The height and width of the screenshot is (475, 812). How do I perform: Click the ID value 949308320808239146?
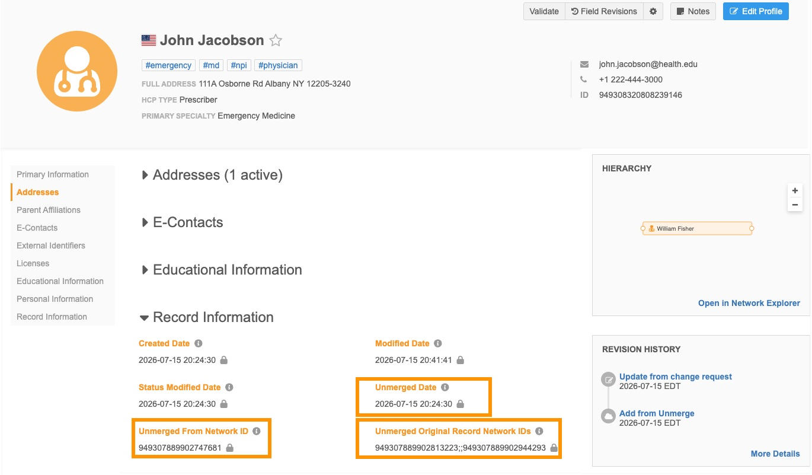pyautogui.click(x=641, y=95)
